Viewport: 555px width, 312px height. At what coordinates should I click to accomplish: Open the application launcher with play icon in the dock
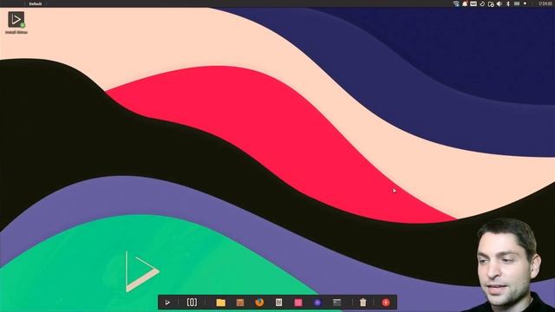(167, 302)
